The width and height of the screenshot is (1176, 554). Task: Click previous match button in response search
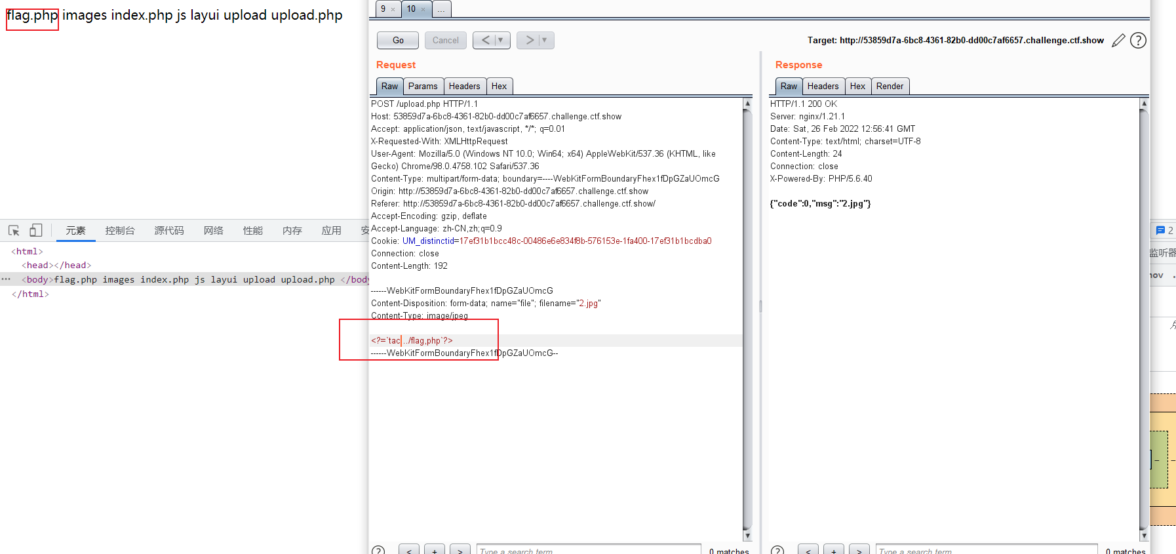click(x=808, y=550)
